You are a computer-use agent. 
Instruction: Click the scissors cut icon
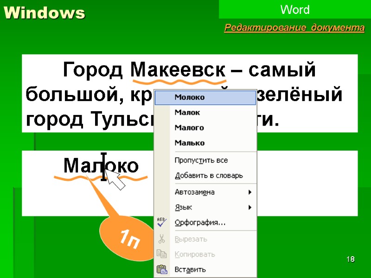click(162, 239)
